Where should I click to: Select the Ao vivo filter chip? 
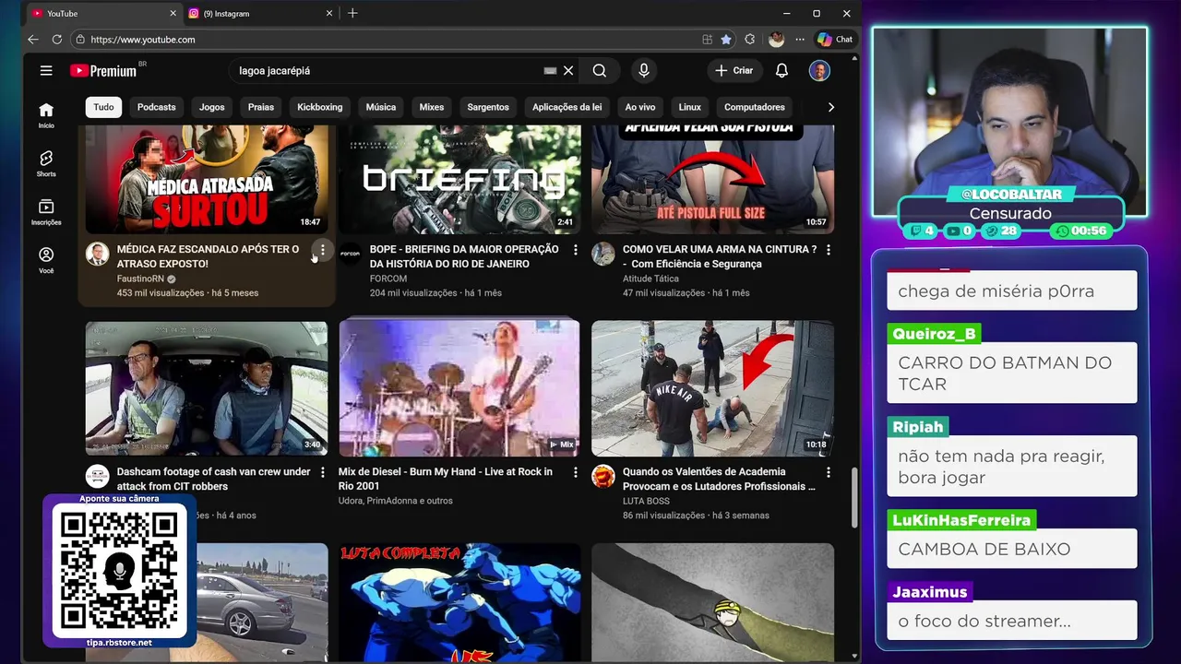point(640,107)
